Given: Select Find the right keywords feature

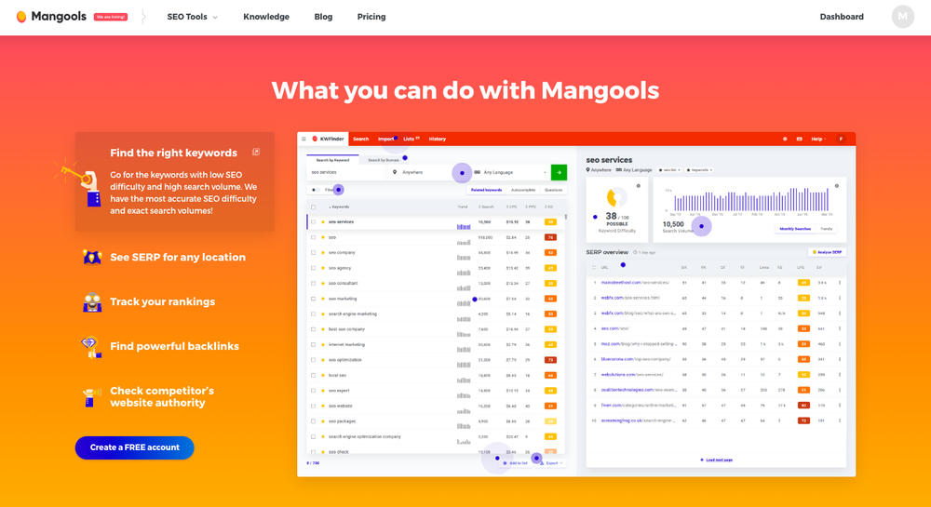Looking at the screenshot, I should (x=175, y=181).
